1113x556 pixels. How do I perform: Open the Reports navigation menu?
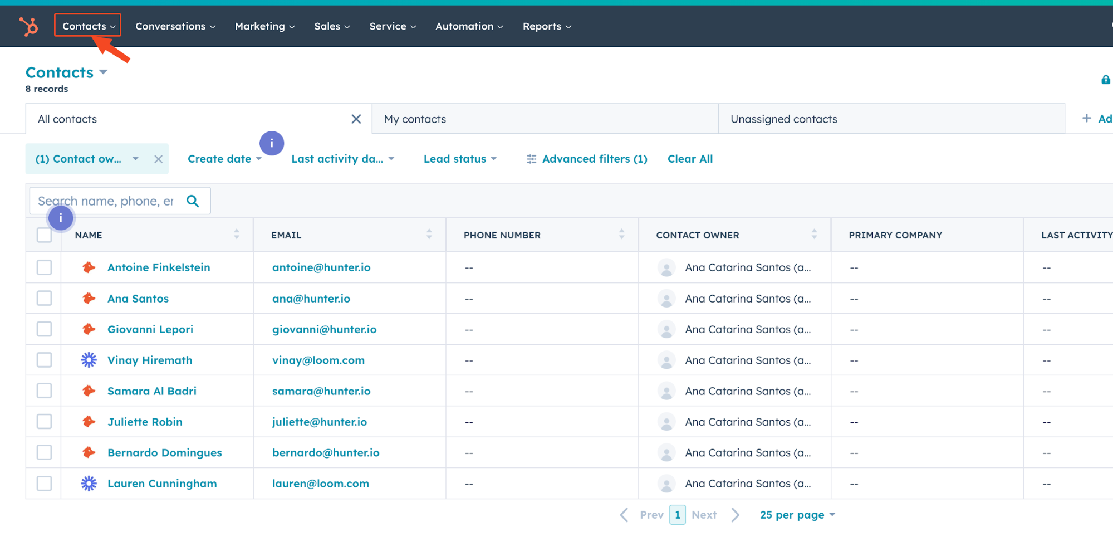547,26
